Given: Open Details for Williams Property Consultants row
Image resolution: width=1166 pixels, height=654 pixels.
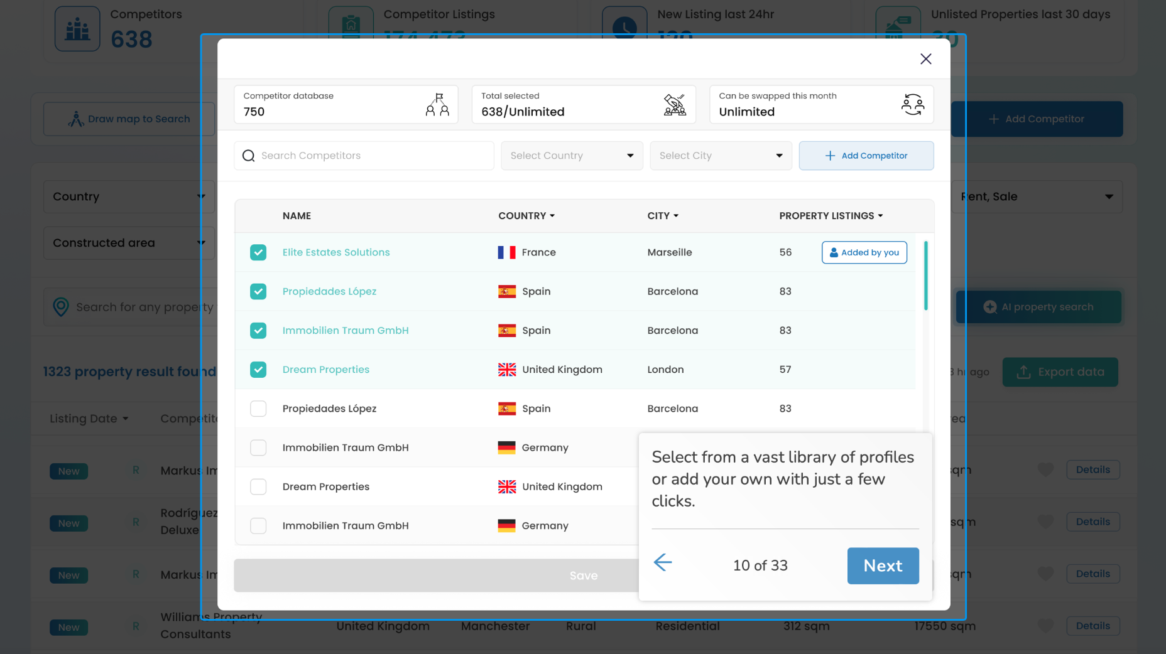Looking at the screenshot, I should point(1092,626).
